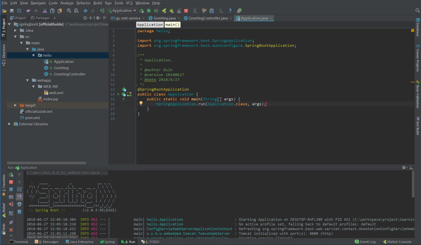
Task: Close the Application.java tab
Action: [271, 18]
